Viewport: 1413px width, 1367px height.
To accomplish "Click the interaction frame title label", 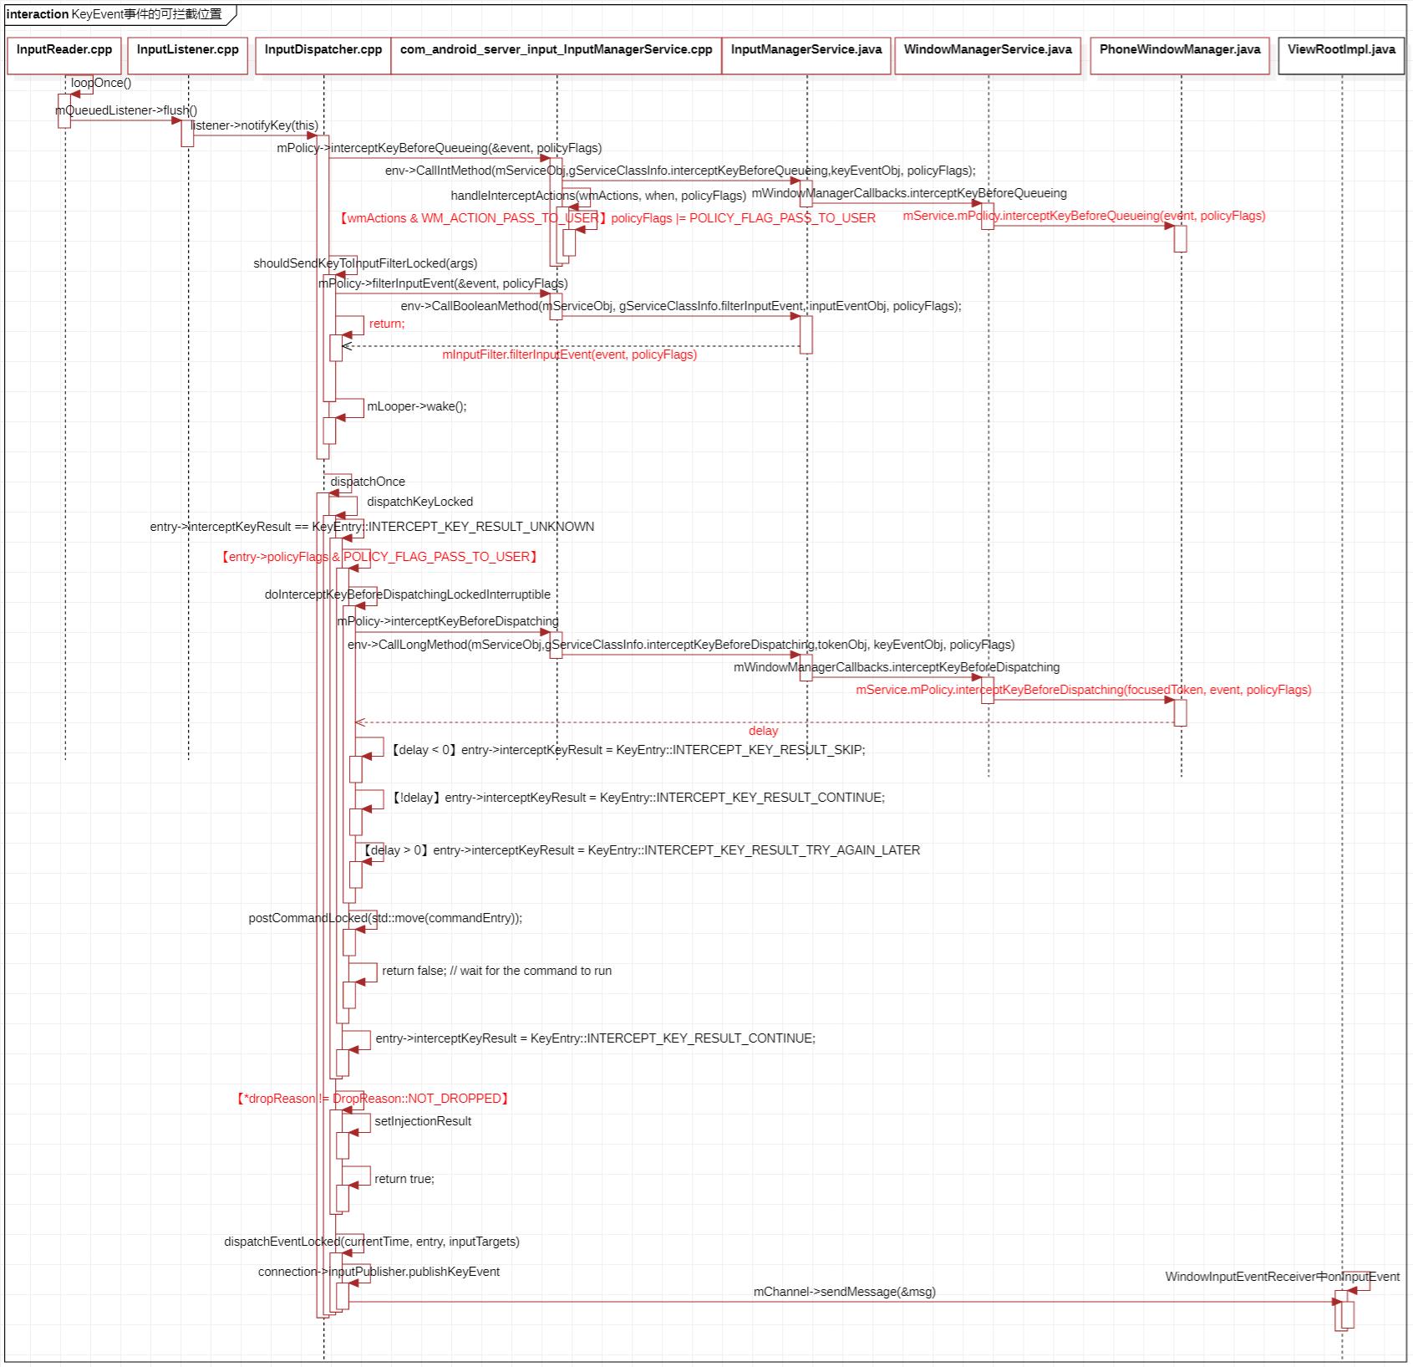I will (x=114, y=13).
